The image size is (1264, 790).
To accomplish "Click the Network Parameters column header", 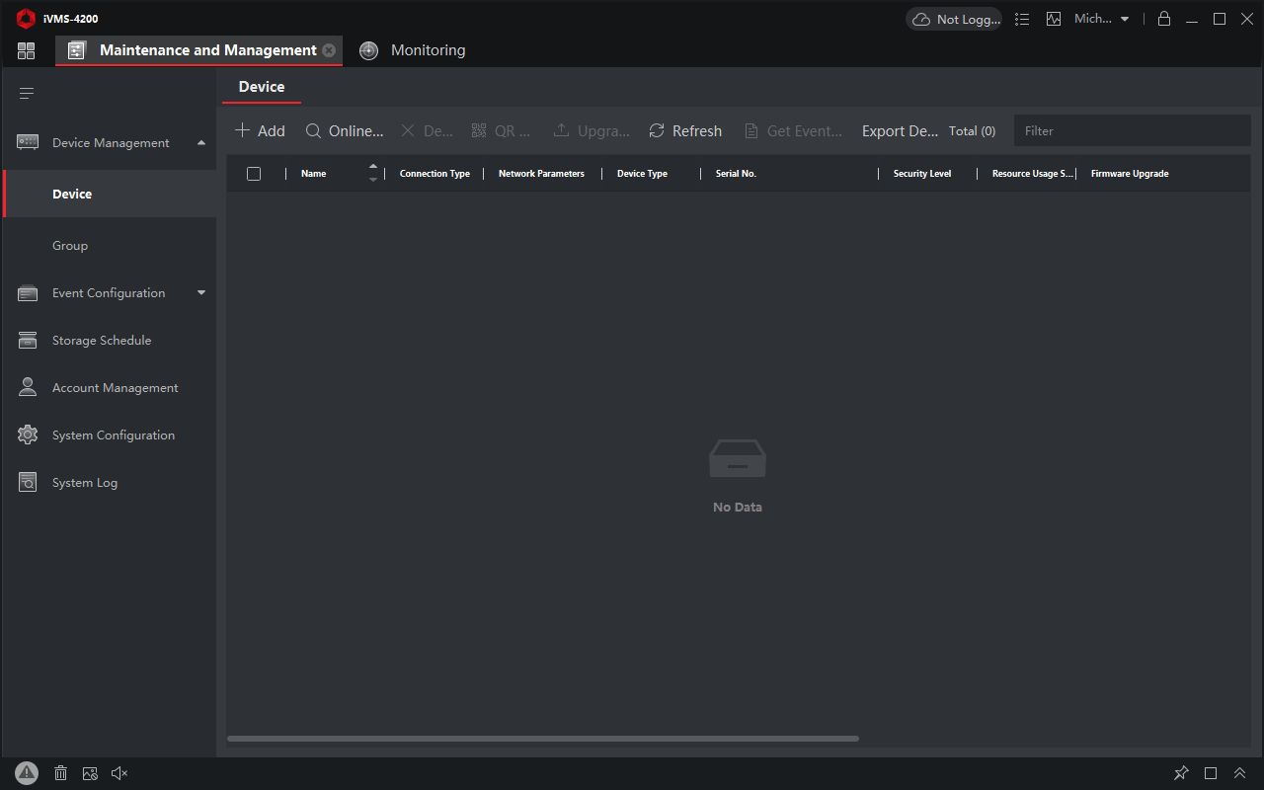I will pos(541,174).
